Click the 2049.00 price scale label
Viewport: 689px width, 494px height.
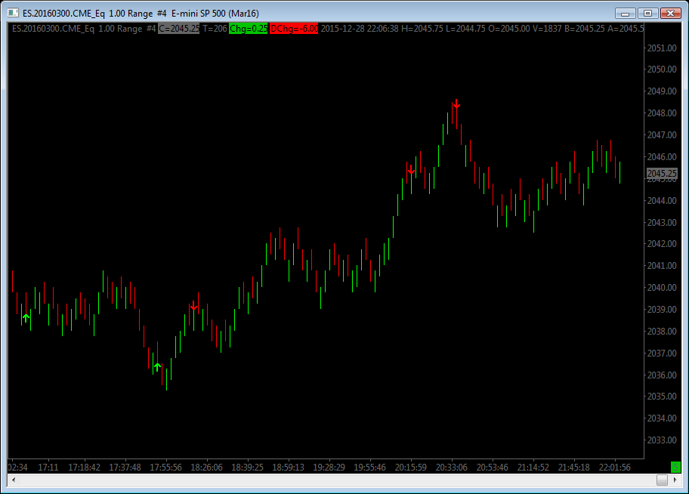pos(662,91)
